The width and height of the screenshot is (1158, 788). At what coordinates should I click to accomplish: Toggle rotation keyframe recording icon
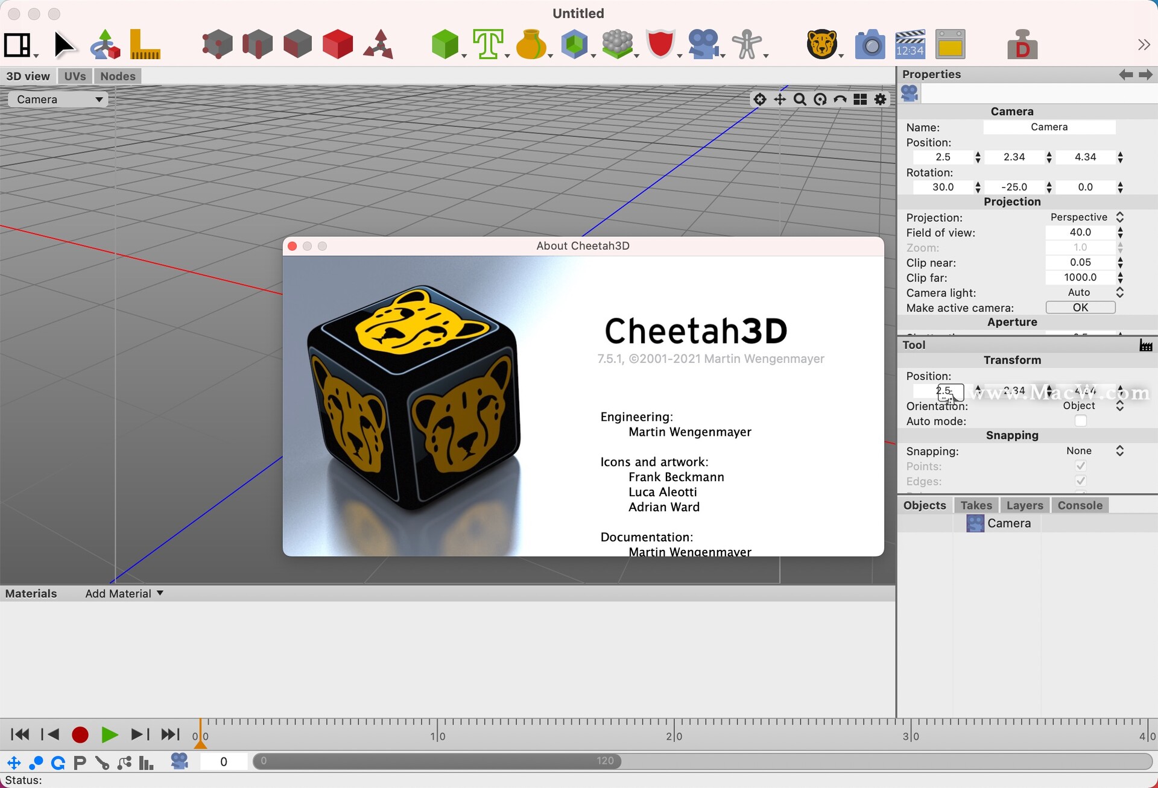[58, 763]
